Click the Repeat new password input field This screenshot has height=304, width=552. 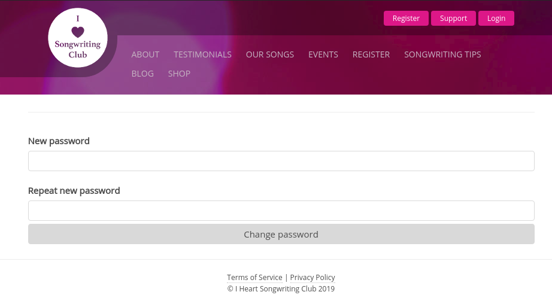[x=281, y=211]
